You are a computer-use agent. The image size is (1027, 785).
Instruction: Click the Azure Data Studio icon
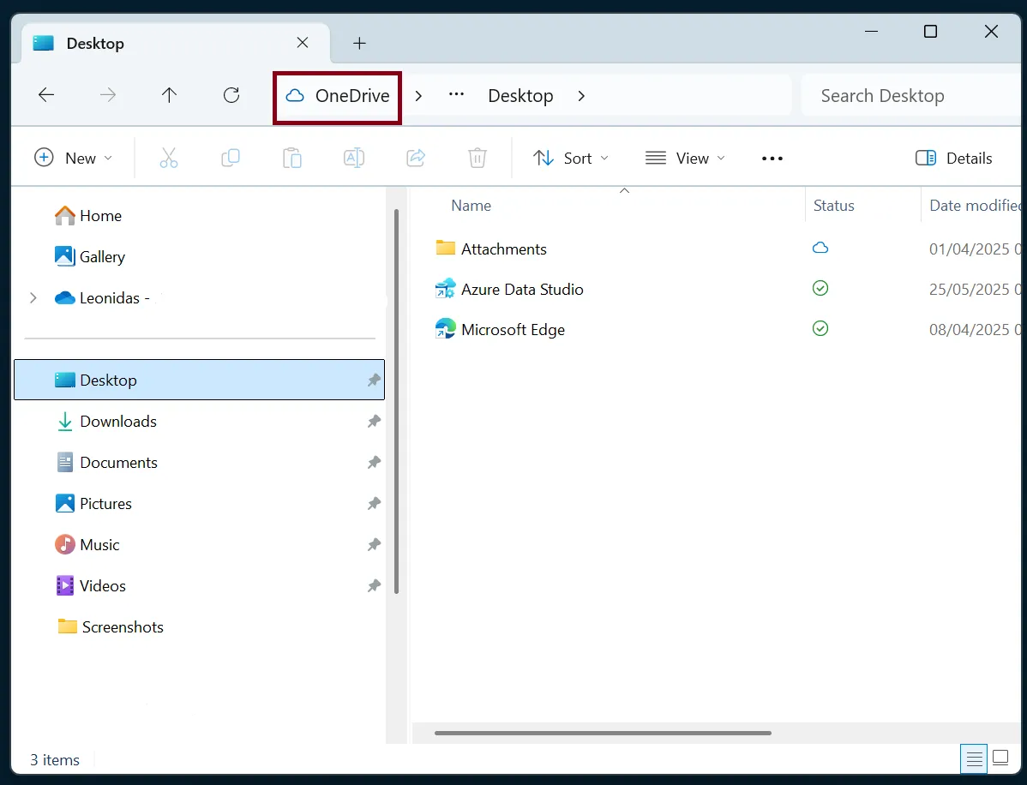coord(446,288)
